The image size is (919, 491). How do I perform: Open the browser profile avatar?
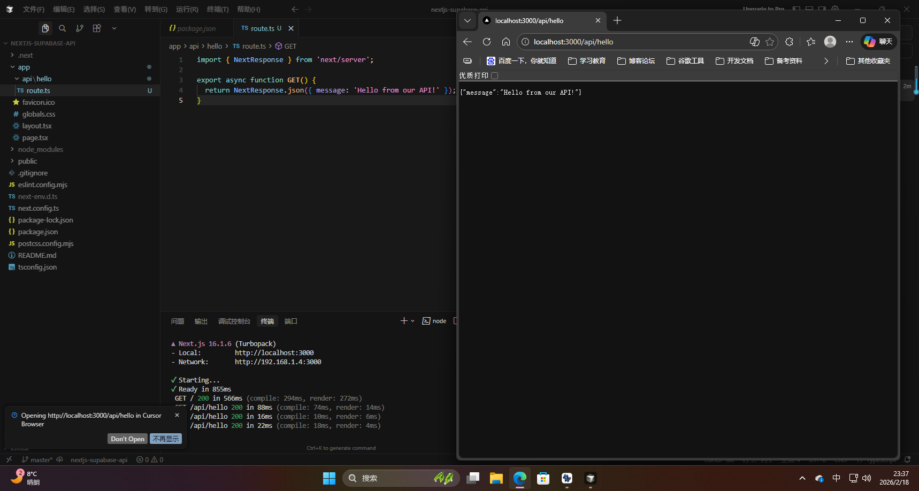(830, 42)
